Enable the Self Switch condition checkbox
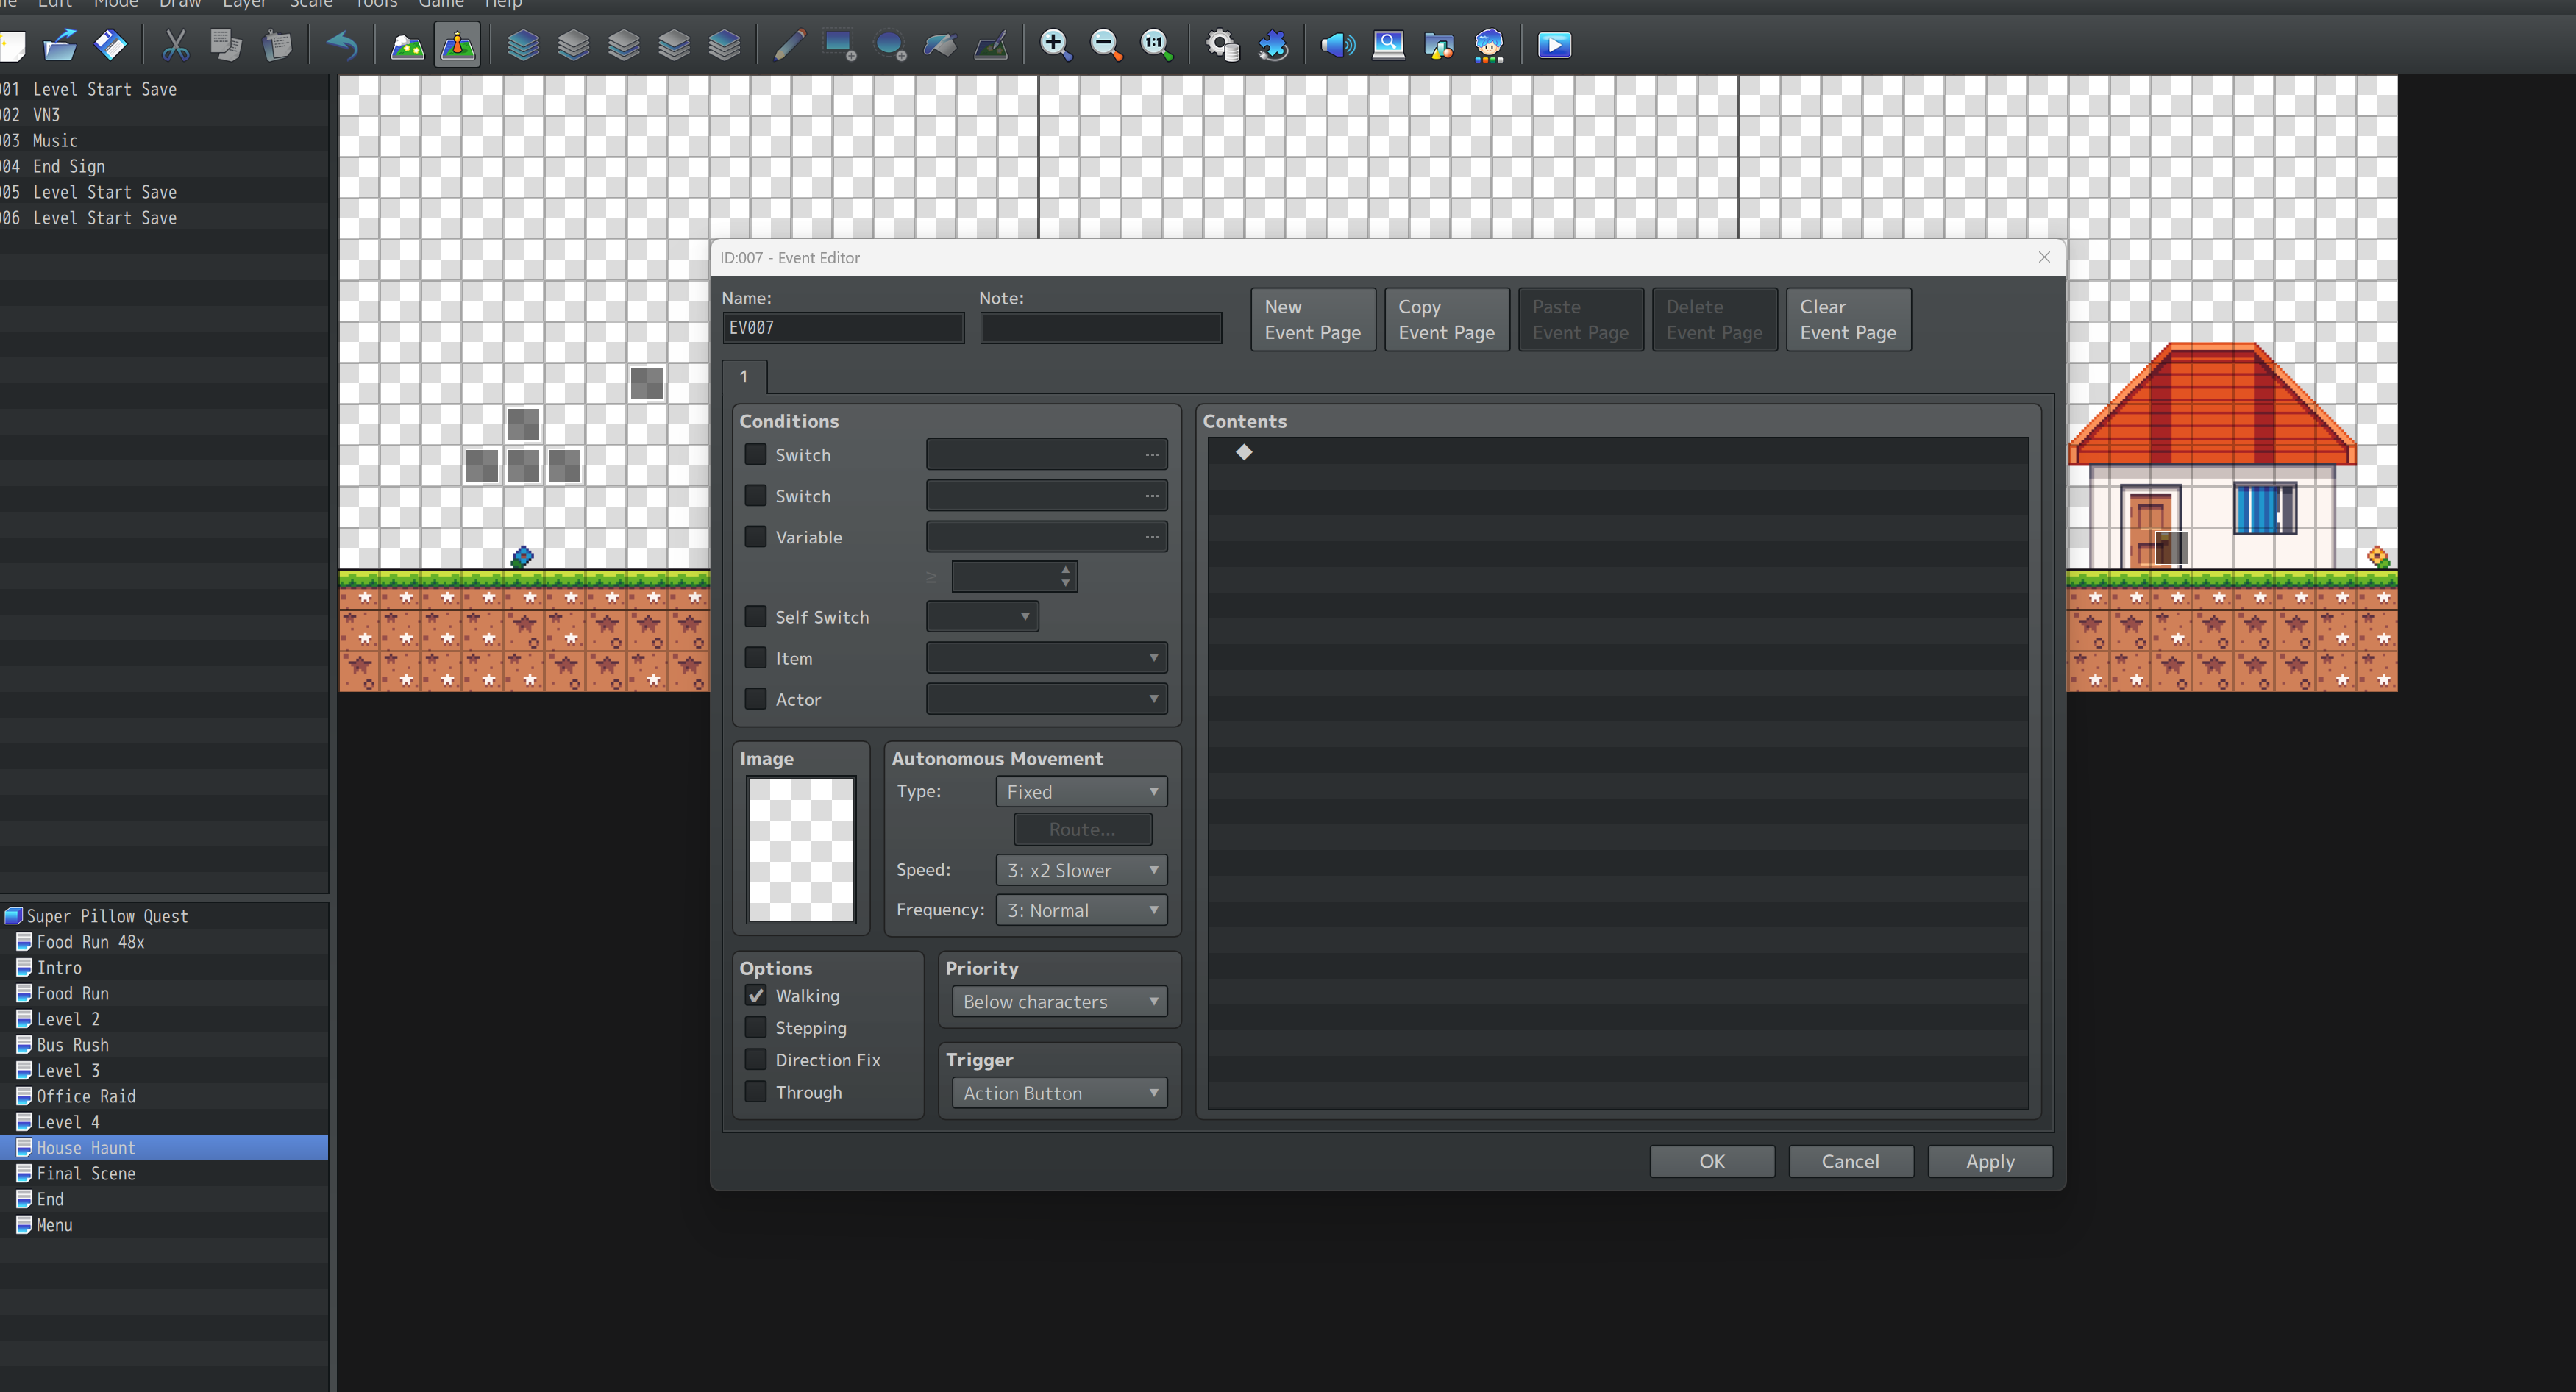Image resolution: width=2576 pixels, height=1392 pixels. click(x=756, y=617)
